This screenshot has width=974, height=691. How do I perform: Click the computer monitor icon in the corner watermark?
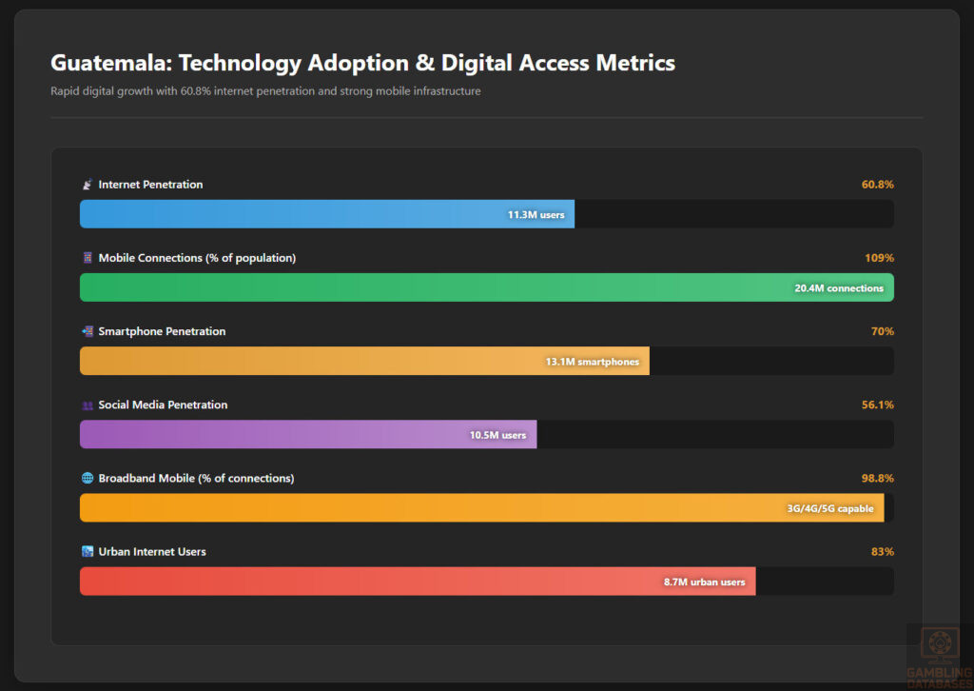coord(938,643)
